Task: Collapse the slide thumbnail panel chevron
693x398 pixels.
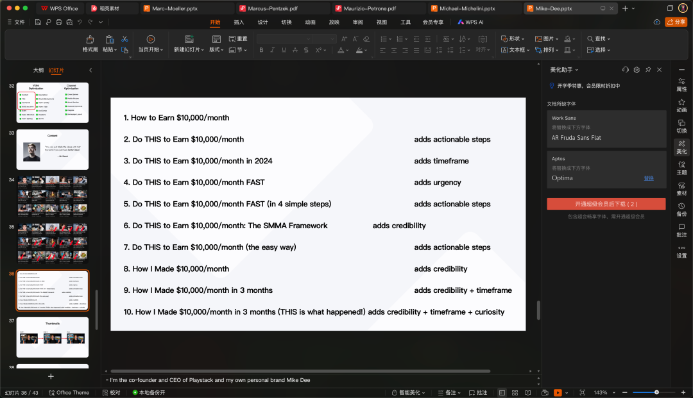Action: pos(90,70)
